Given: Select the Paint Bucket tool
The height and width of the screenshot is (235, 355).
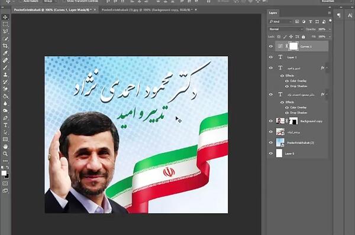Looking at the screenshot, I should (5, 96).
